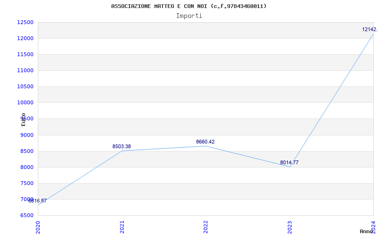Click the 2022 x-axis label
This screenshot has height=236, width=378.
click(206, 227)
